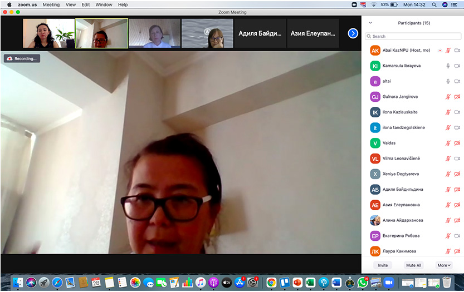This screenshot has height=292, width=464.
Task: Toggle Vaidas's microphone mute state
Action: click(x=448, y=143)
